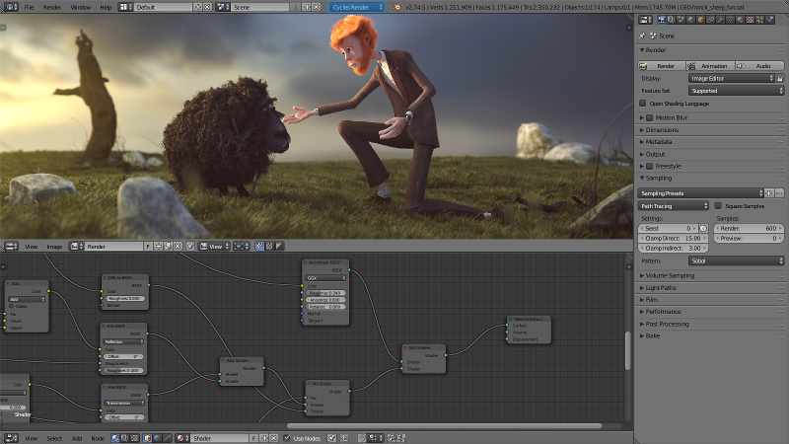The width and height of the screenshot is (789, 444).
Task: Open the File menu
Action: [30, 7]
